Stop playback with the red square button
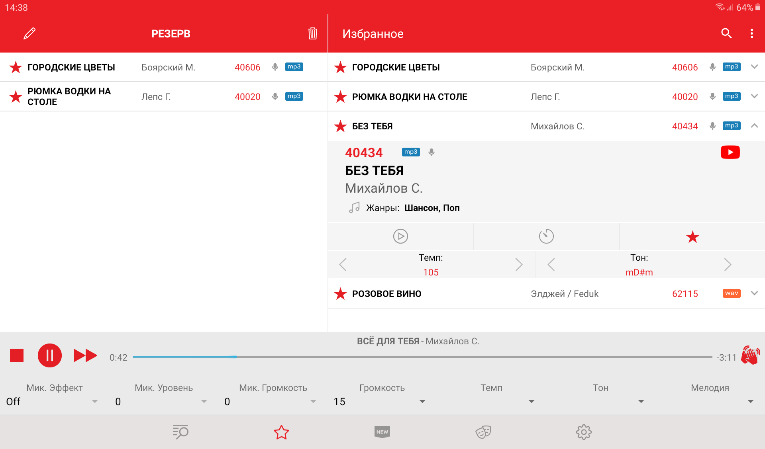Screen dimensions: 765x449 17,355
